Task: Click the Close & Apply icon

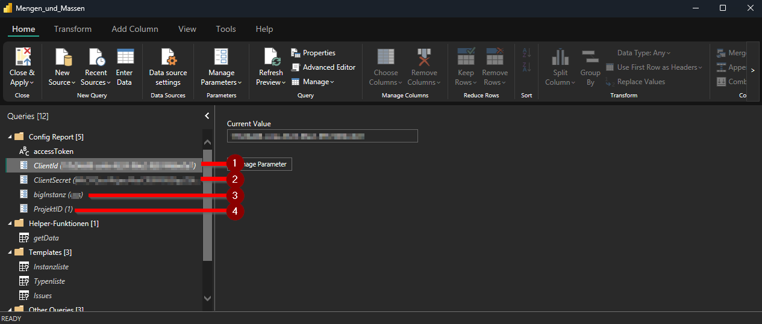Action: (23, 57)
